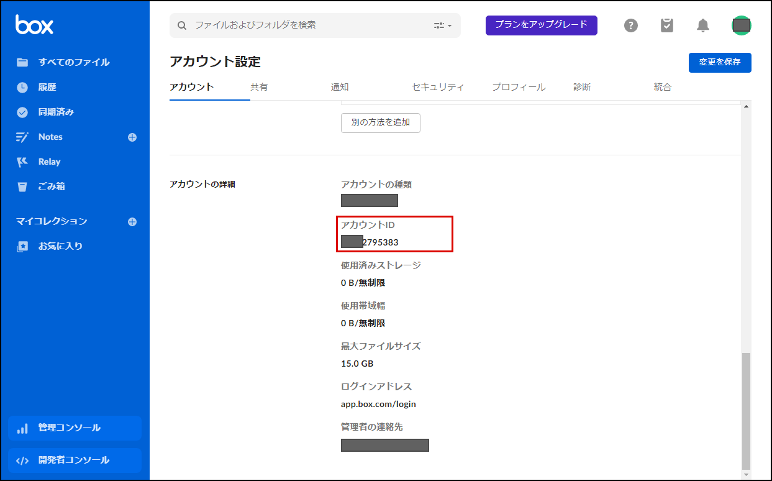Select the 通知 tab
772x481 pixels.
(x=340, y=87)
